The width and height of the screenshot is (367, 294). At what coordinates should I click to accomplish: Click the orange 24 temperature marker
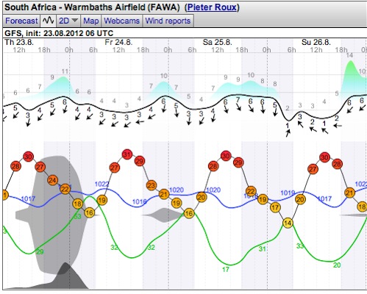point(52,181)
